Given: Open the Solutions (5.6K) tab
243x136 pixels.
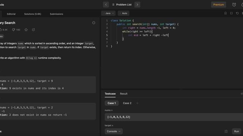Looking at the screenshot, I should tap(33, 14).
